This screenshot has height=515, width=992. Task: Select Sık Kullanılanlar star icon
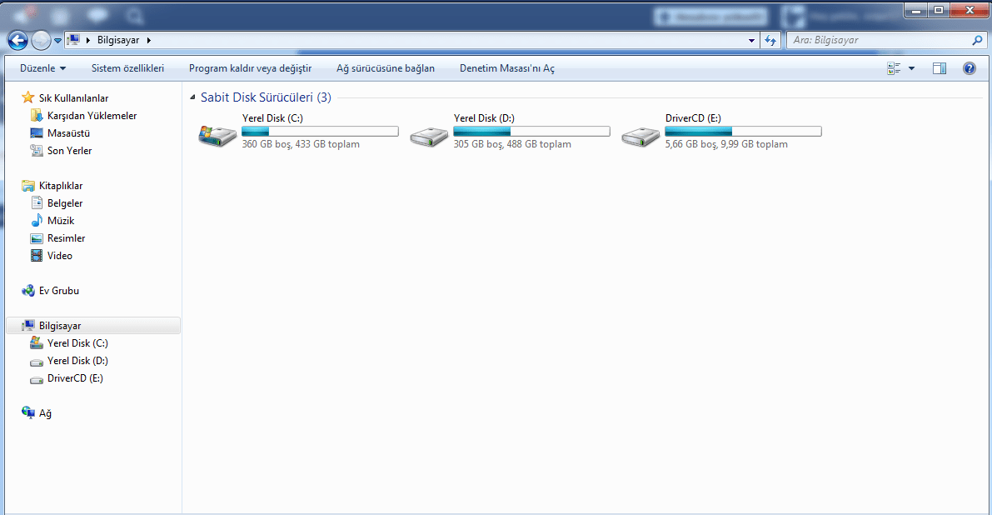[x=27, y=97]
